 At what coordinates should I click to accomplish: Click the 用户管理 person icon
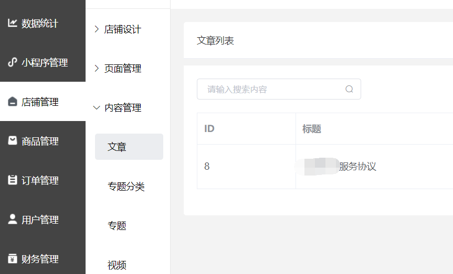point(13,219)
